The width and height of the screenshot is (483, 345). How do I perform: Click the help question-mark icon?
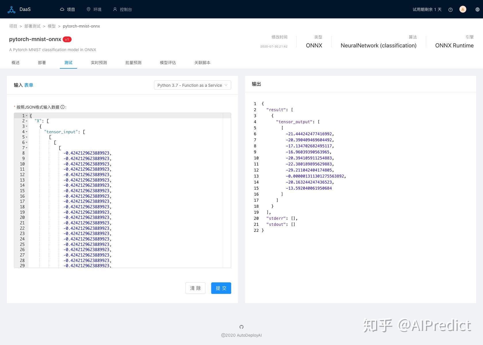(450, 9)
